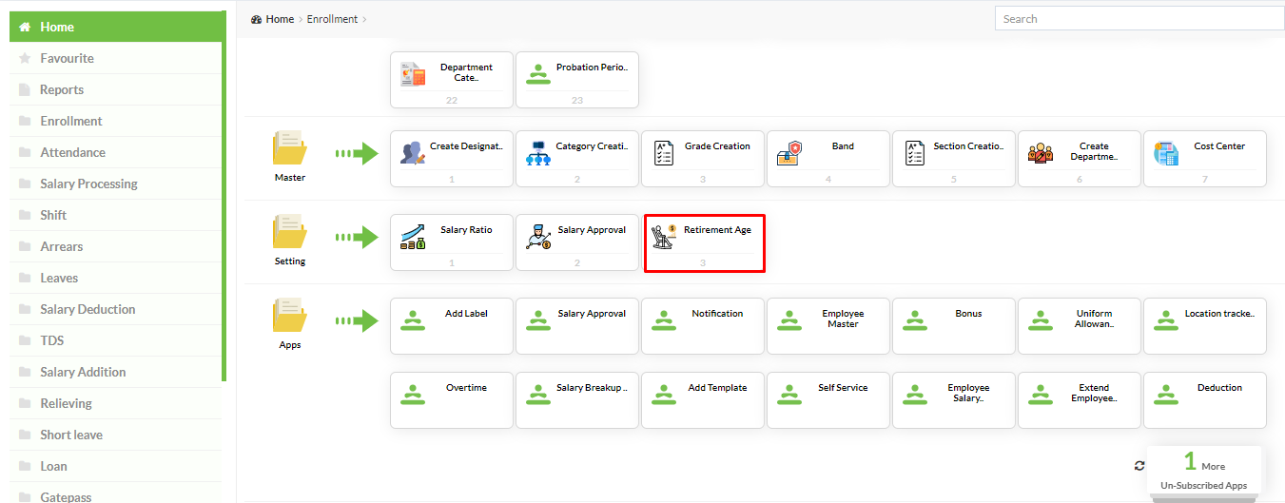Viewport: 1285px width, 503px height.
Task: Click the refresh icon near Un-Subscribed Apps
Action: [1139, 466]
